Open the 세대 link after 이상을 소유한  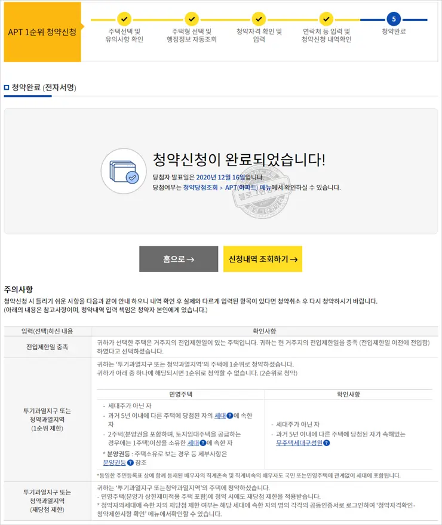pyautogui.click(x=193, y=443)
